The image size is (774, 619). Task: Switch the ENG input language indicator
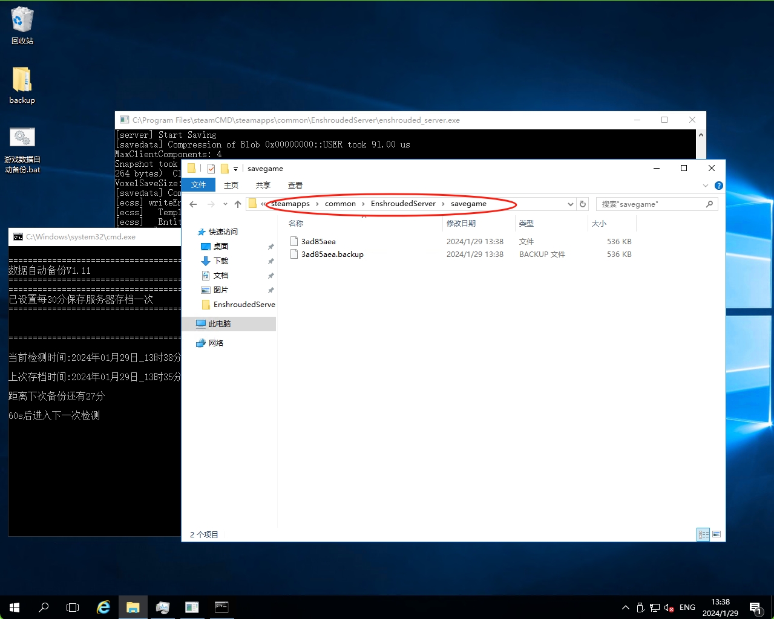(x=687, y=608)
